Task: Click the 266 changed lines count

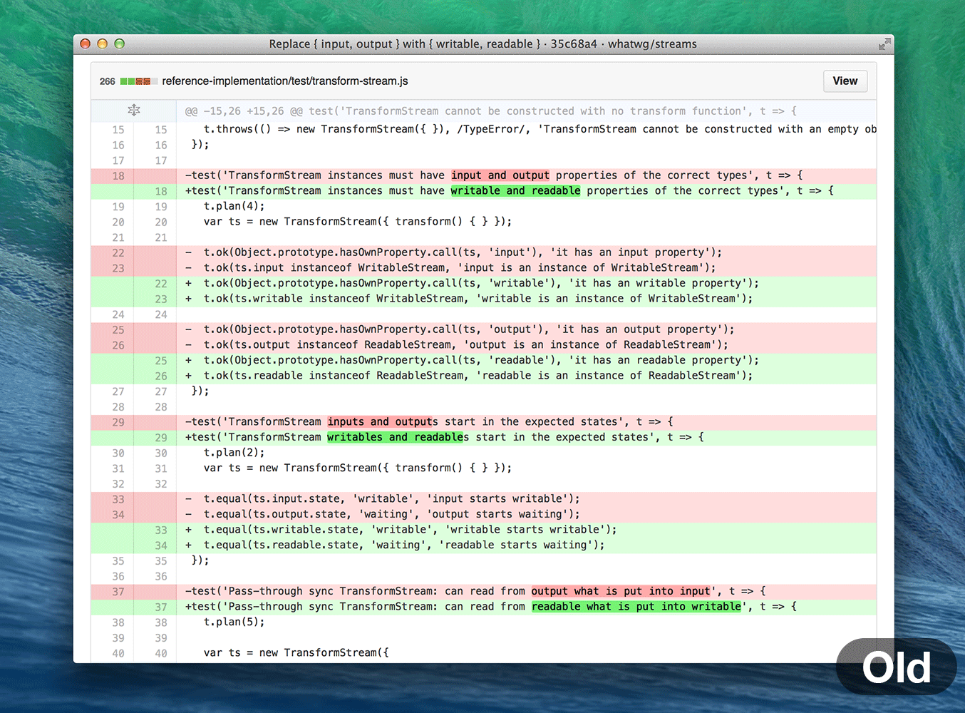Action: pyautogui.click(x=107, y=81)
